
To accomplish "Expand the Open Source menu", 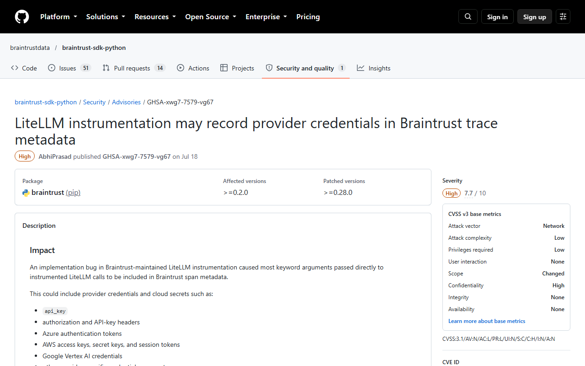I will tap(211, 16).
